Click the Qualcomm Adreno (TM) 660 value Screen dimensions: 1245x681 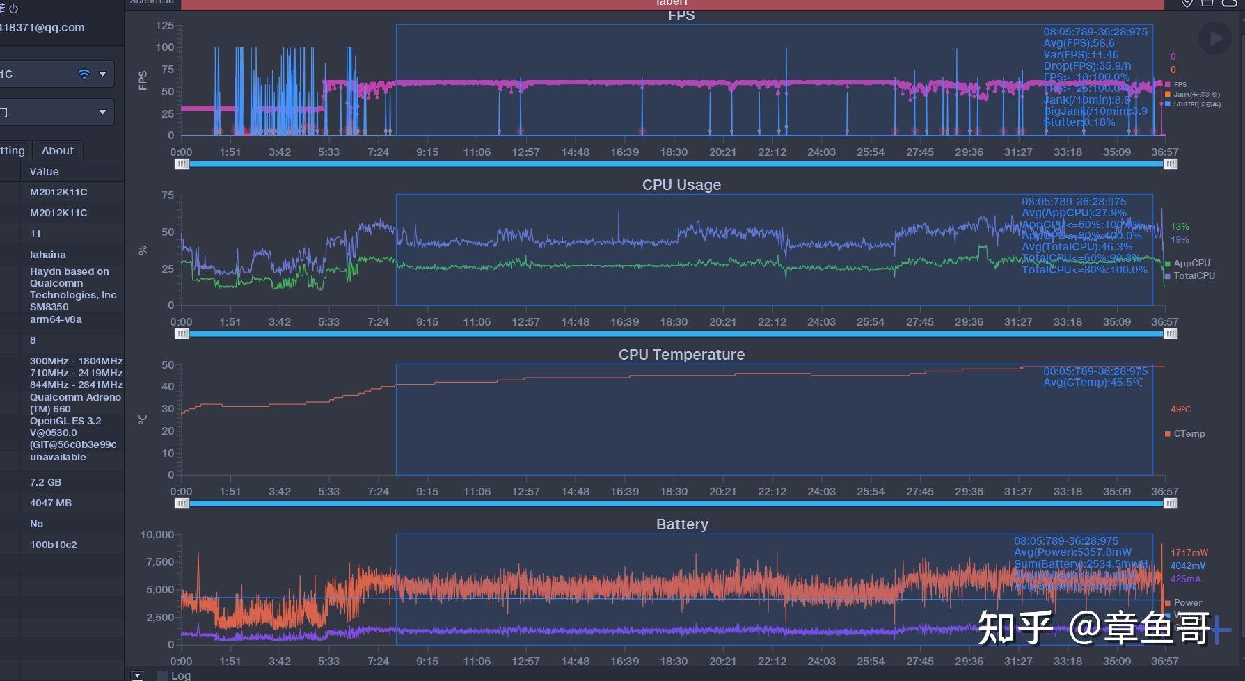coord(75,403)
